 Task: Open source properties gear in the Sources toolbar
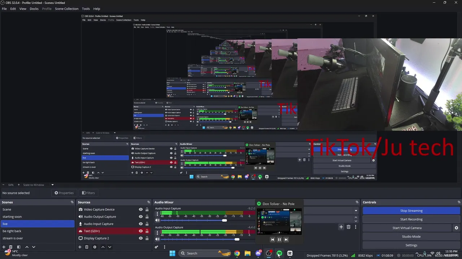[95, 247]
